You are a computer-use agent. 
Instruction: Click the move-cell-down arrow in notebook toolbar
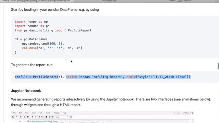pyautogui.click(x=36, y=117)
